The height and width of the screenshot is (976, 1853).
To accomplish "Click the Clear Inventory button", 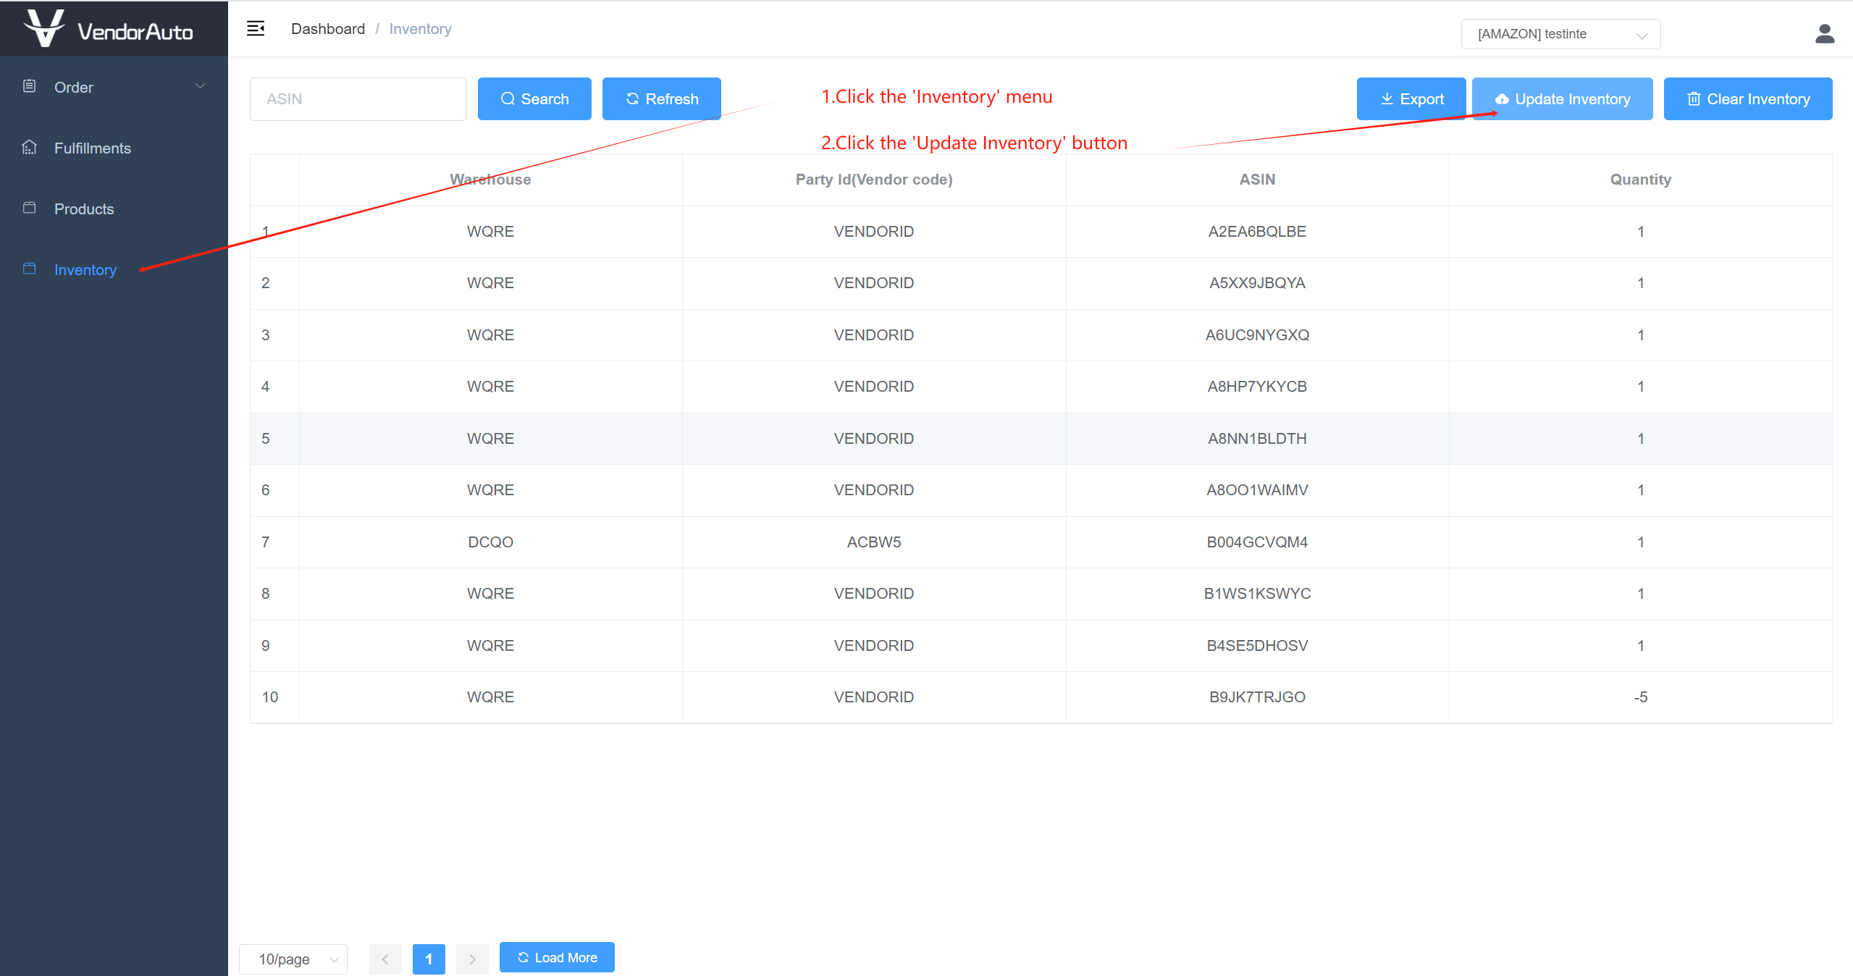I will pyautogui.click(x=1747, y=98).
